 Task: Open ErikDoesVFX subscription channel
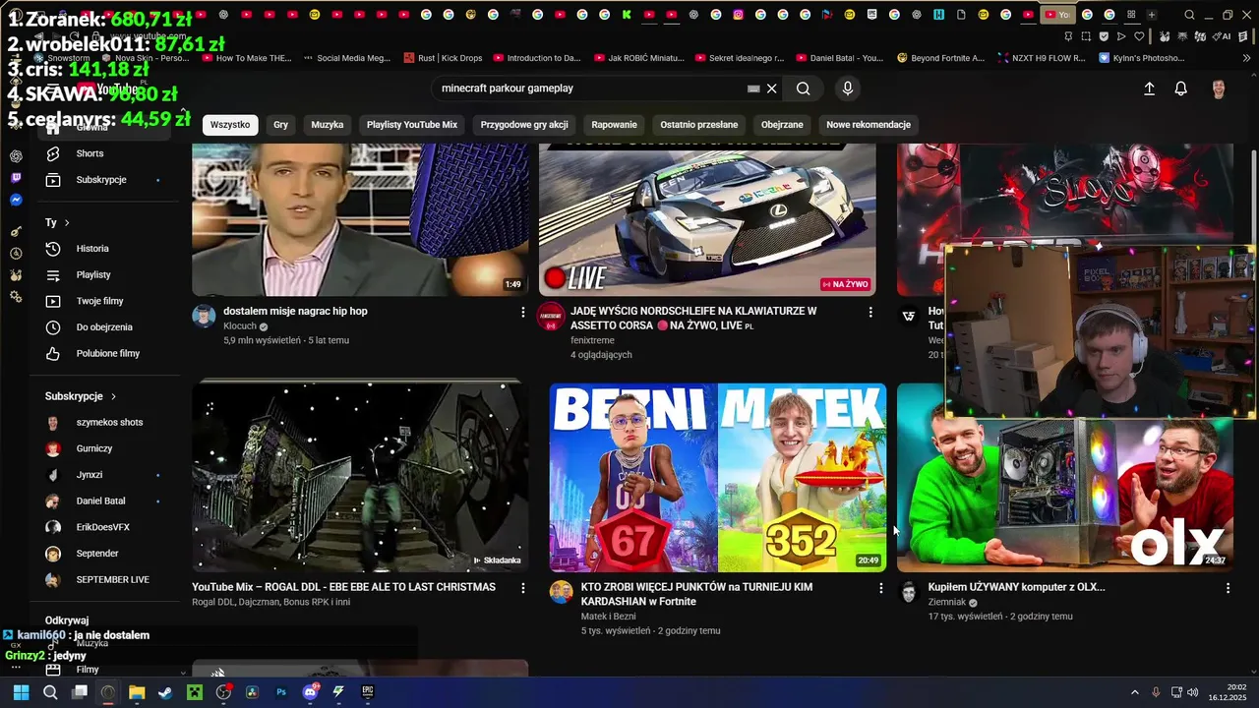coord(103,527)
